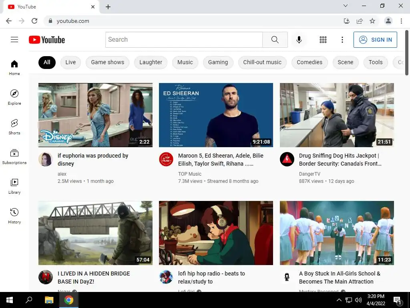Image resolution: width=410 pixels, height=308 pixels.
Task: Click the page vertical scrollbar thumb
Action: (407, 53)
